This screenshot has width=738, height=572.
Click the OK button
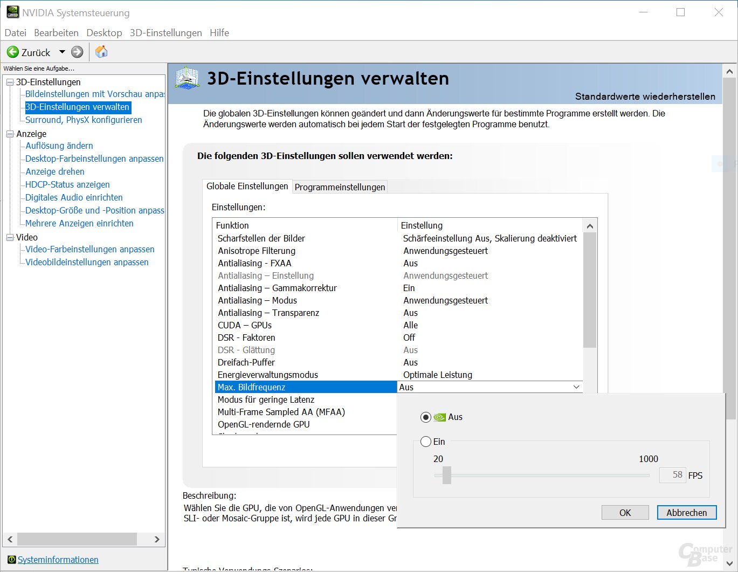[x=625, y=513]
